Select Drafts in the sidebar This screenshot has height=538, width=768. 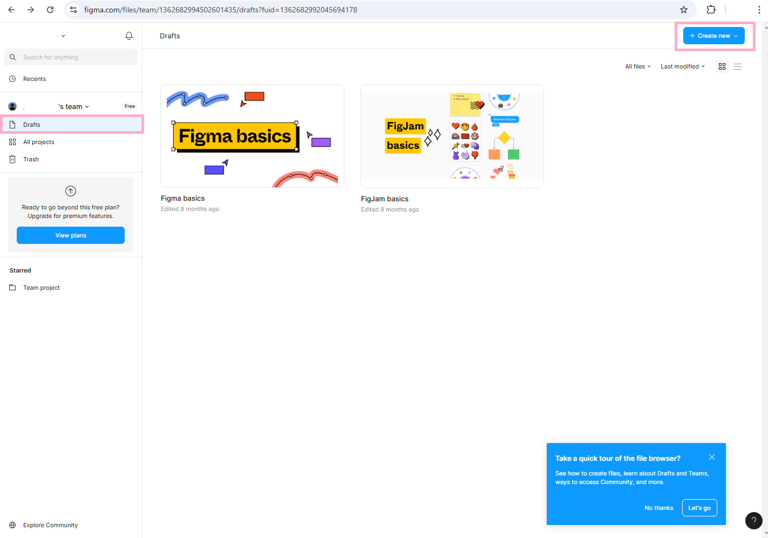(x=71, y=125)
